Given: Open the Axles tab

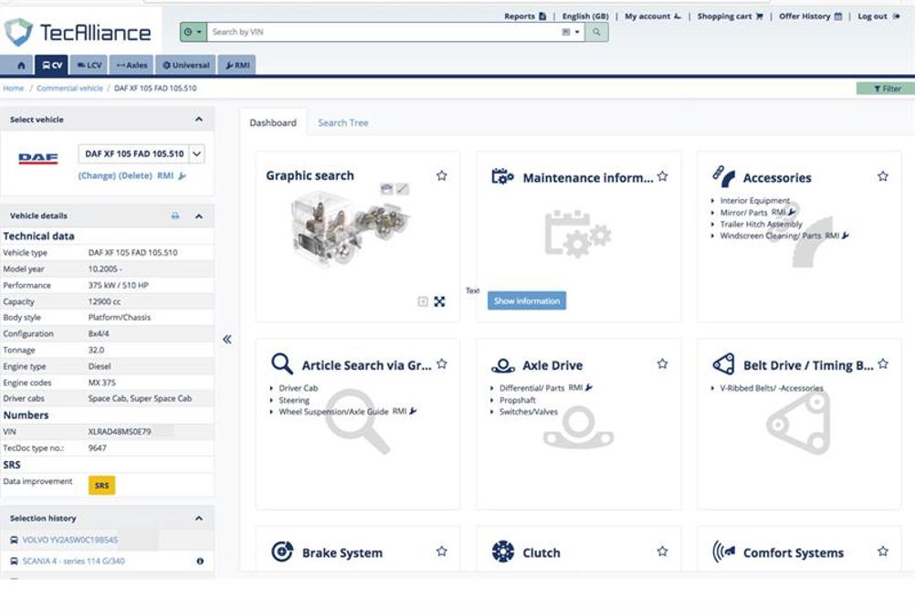Looking at the screenshot, I should click(x=131, y=66).
